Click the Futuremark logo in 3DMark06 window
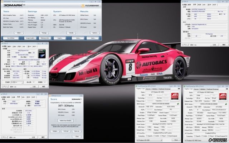229x143 pixels. tap(90, 6)
